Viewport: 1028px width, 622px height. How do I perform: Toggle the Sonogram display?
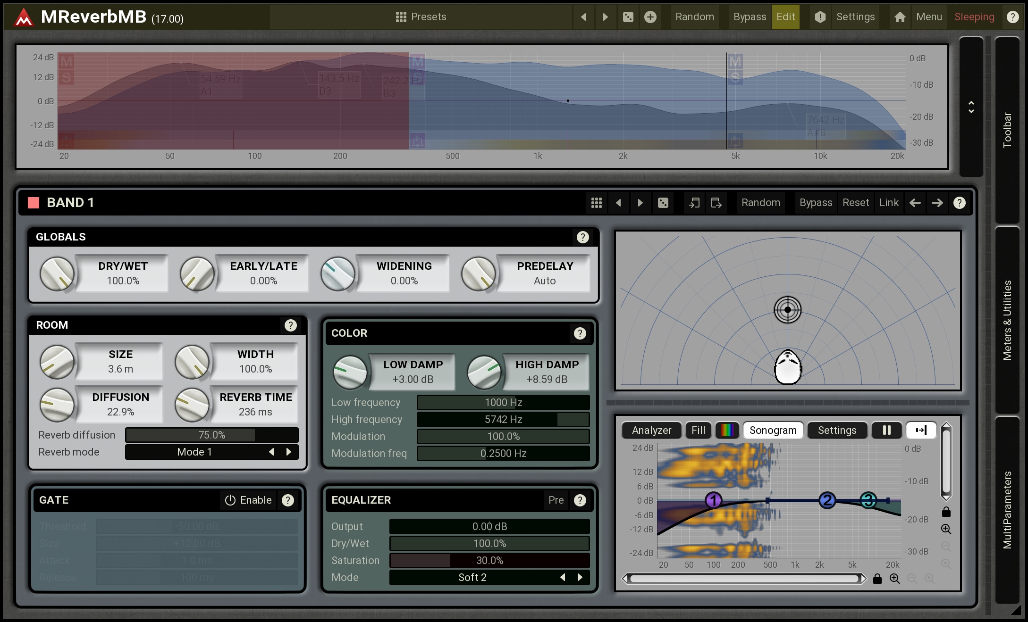click(773, 430)
